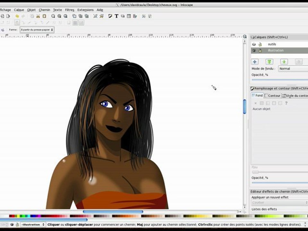Toggle status bar layer lock icon
This screenshot has height=231, width=308.
coord(17,225)
